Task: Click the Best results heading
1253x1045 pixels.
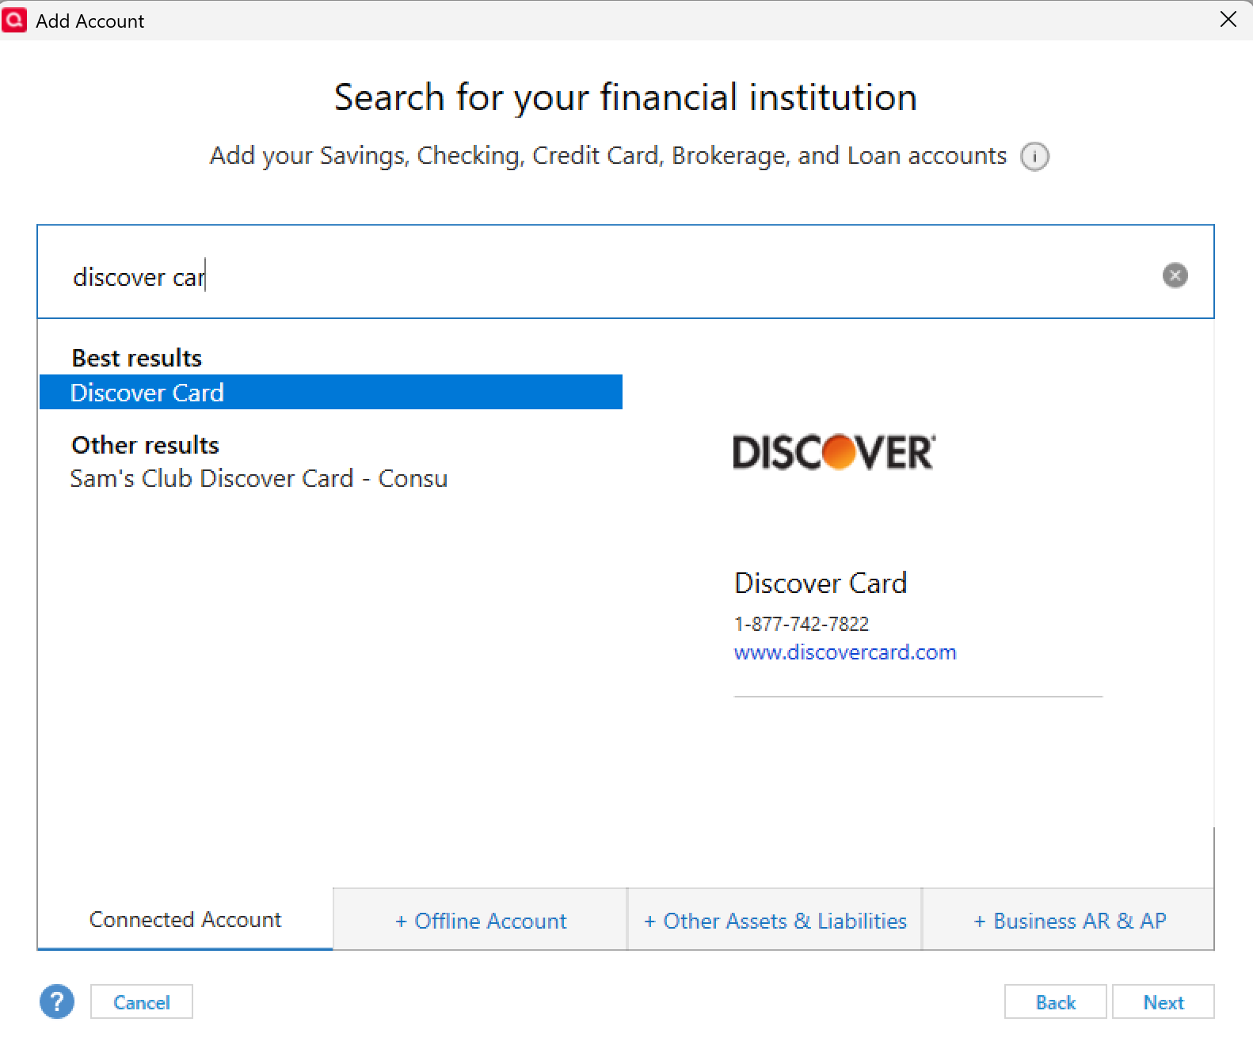Action: (x=137, y=358)
